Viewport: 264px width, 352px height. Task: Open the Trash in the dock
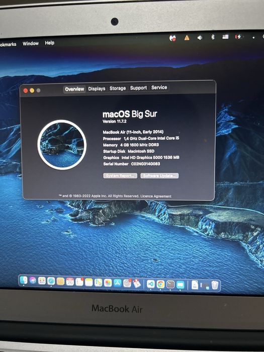215,286
